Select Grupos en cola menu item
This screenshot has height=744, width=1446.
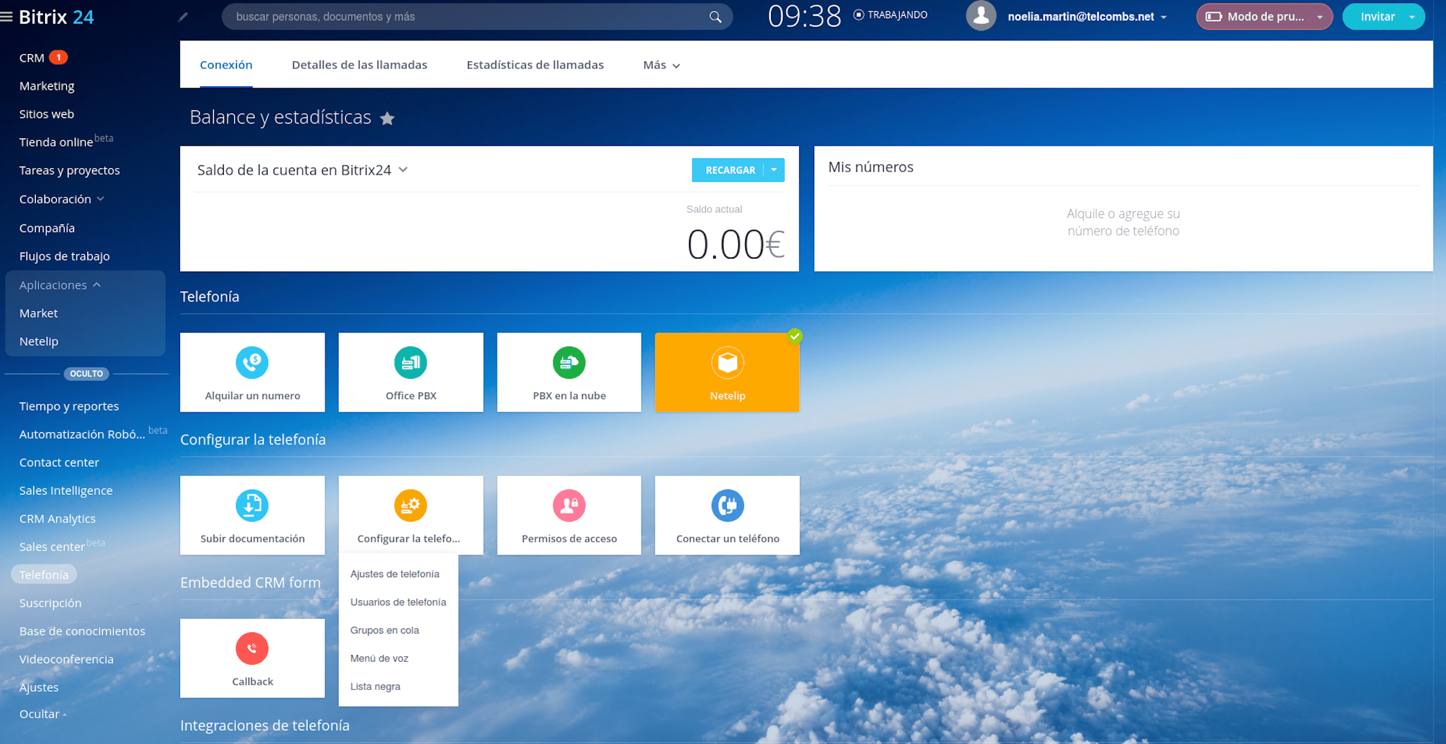click(x=385, y=630)
